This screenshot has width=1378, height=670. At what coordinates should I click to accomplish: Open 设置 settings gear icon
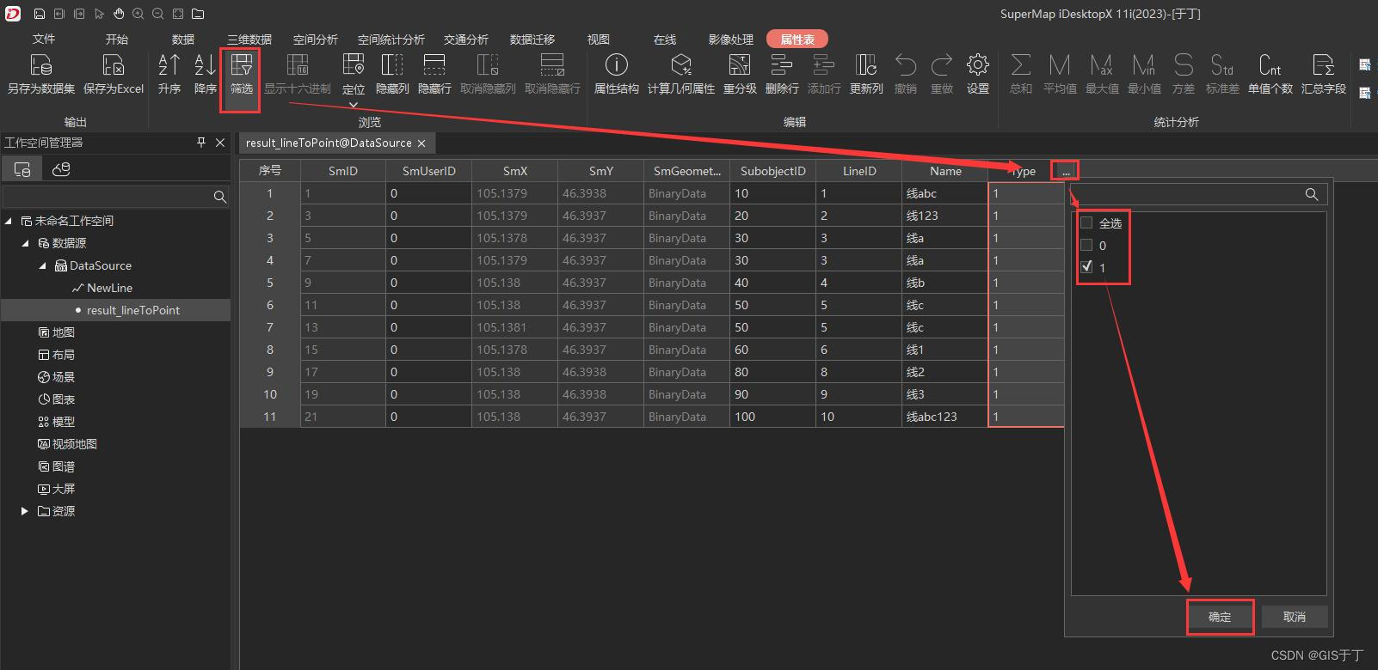pos(977,65)
